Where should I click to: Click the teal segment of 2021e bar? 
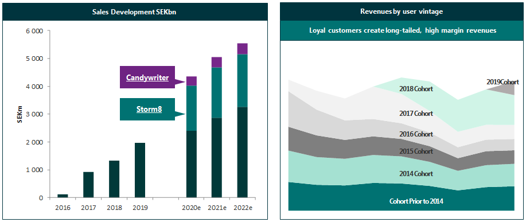(217, 93)
